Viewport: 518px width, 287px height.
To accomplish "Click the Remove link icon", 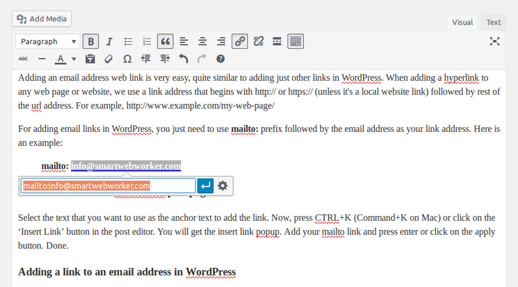I will [x=258, y=41].
